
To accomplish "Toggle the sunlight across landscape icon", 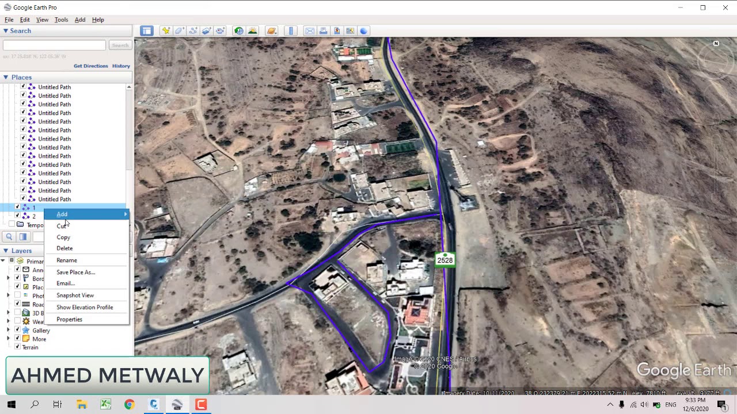I will tap(252, 31).
